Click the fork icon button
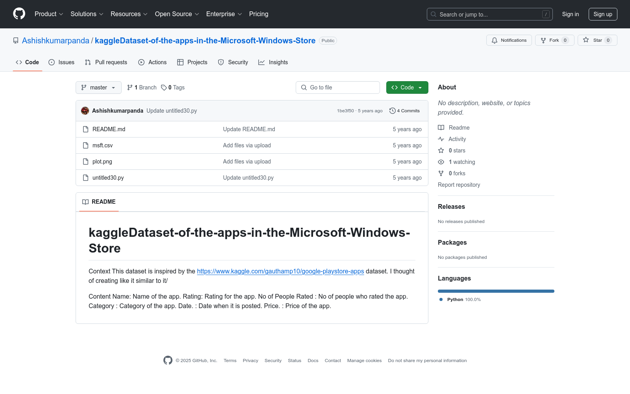The image size is (630, 394). click(543, 40)
